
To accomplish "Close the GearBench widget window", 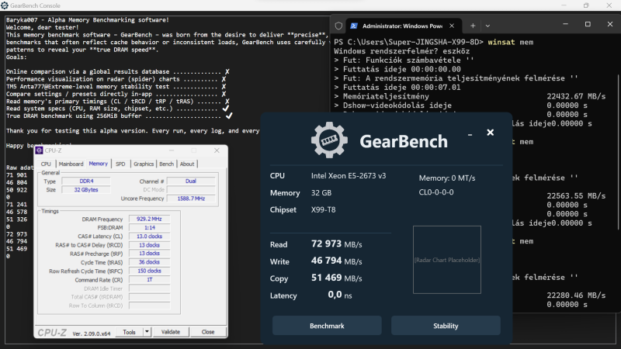I will (x=491, y=133).
